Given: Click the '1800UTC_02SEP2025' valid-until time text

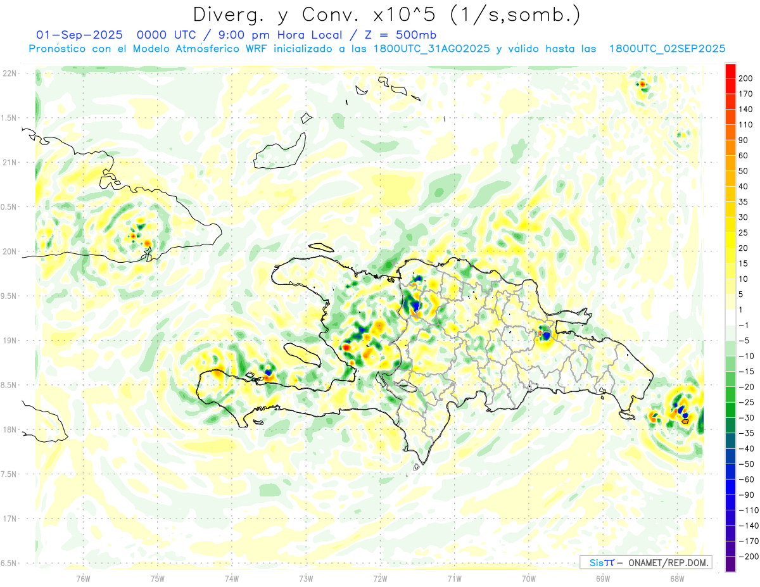Looking at the screenshot, I should point(667,48).
